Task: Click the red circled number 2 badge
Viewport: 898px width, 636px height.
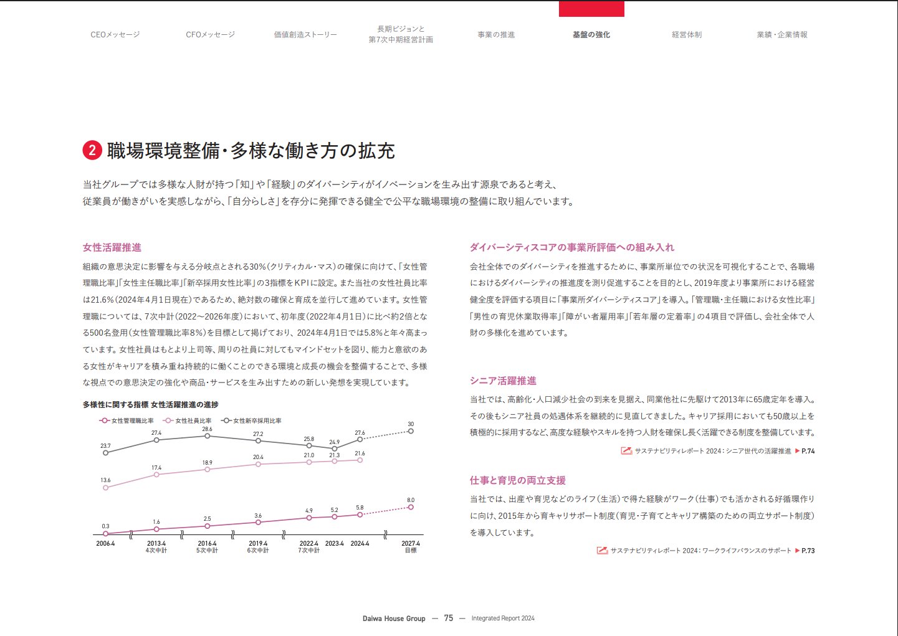Action: click(92, 151)
